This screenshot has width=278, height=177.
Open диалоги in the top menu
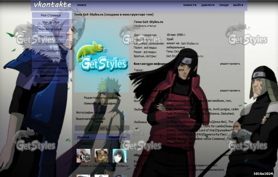click(208, 5)
